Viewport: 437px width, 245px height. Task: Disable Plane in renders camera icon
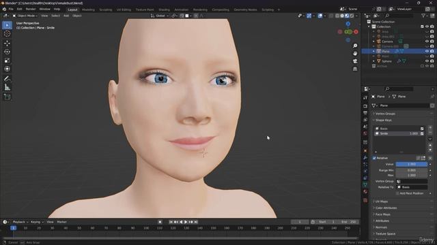tap(432, 52)
